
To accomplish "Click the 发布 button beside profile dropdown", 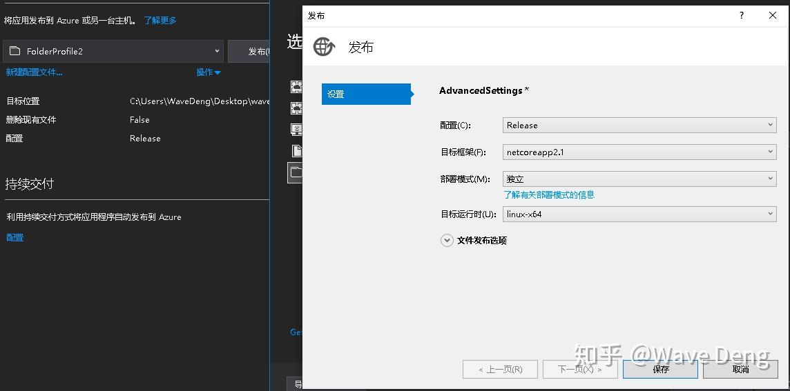I will pyautogui.click(x=249, y=51).
